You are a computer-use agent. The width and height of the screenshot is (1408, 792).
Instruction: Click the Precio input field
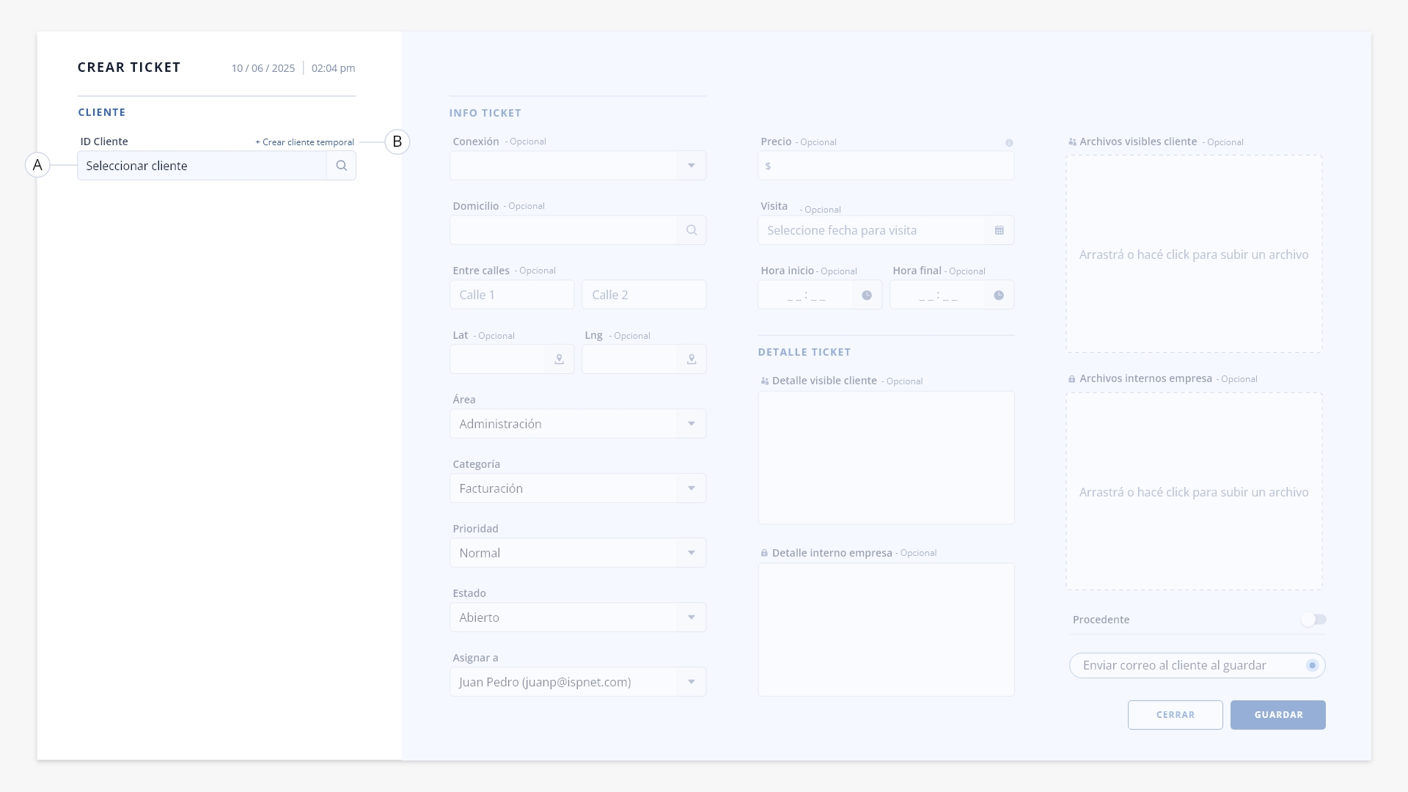[x=886, y=166]
